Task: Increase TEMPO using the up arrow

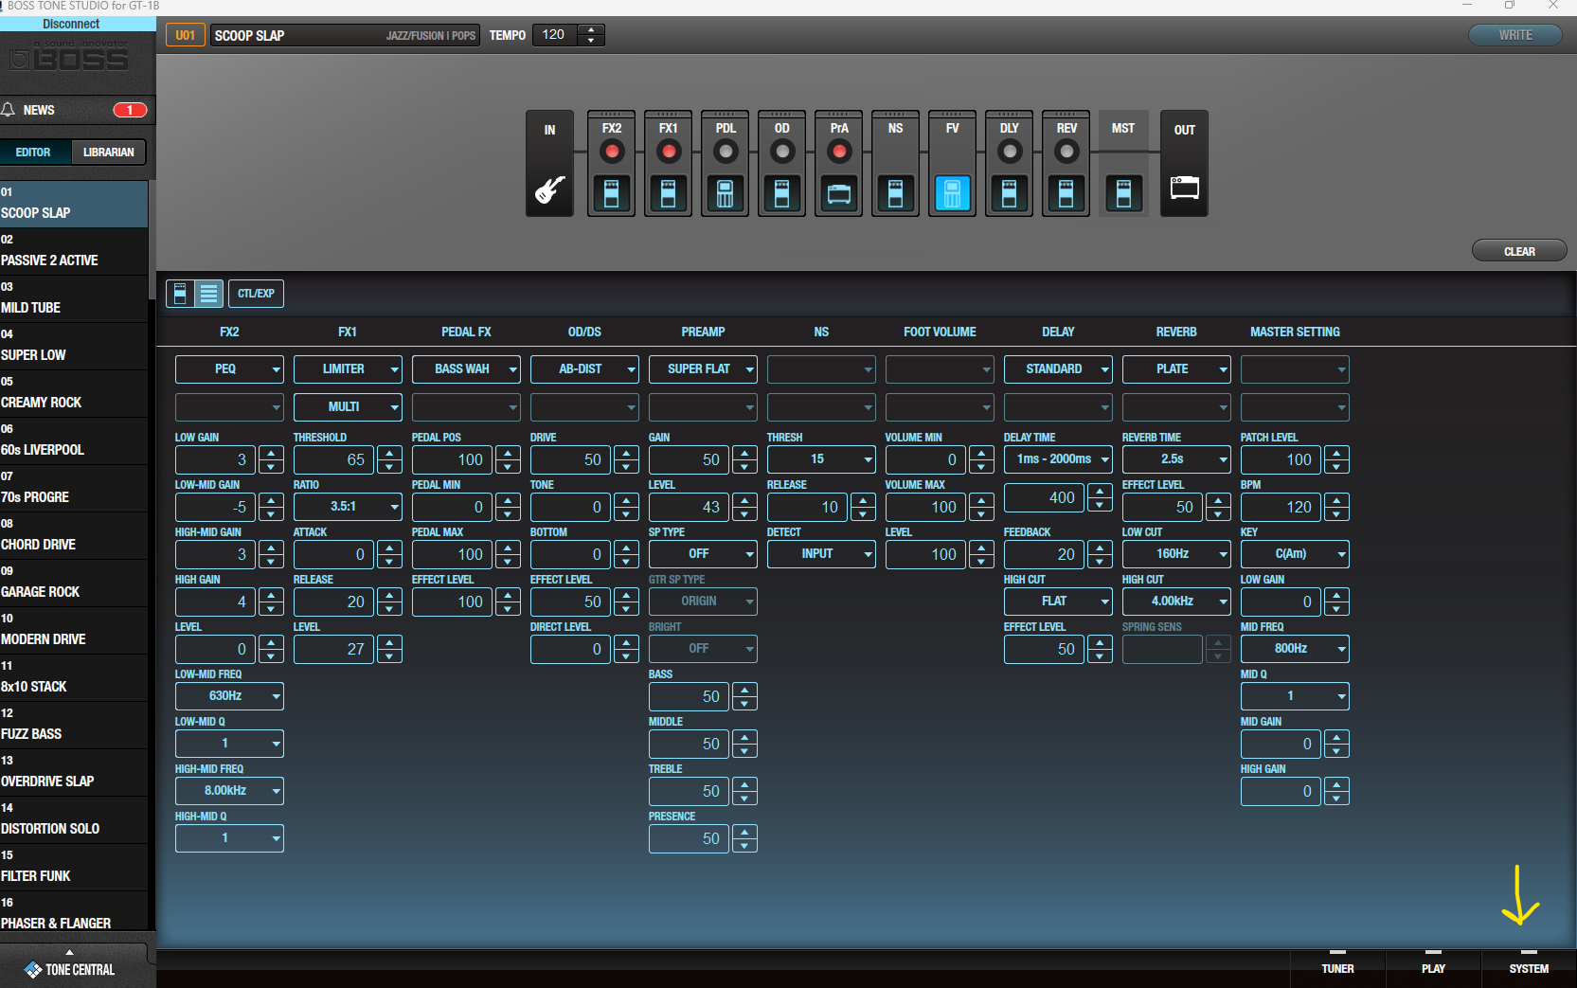Action: point(592,30)
